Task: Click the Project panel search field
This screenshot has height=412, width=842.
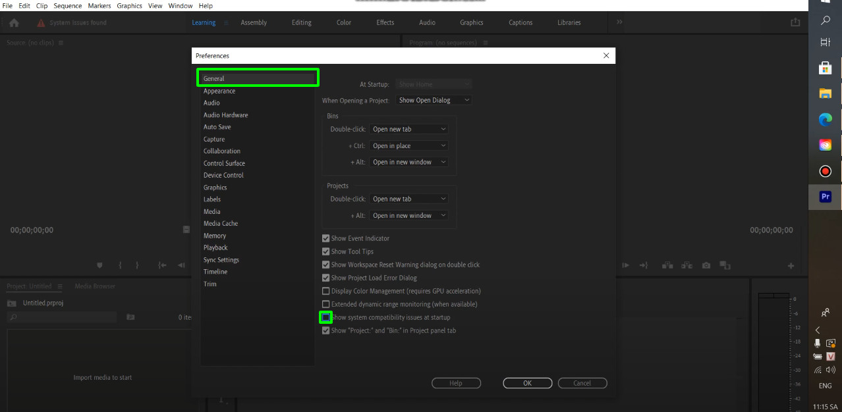Action: 62,317
